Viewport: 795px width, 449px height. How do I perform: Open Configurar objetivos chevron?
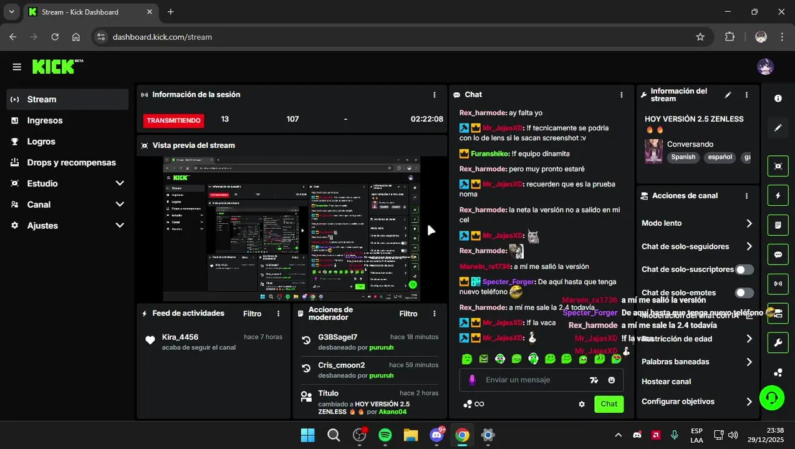coord(749,402)
